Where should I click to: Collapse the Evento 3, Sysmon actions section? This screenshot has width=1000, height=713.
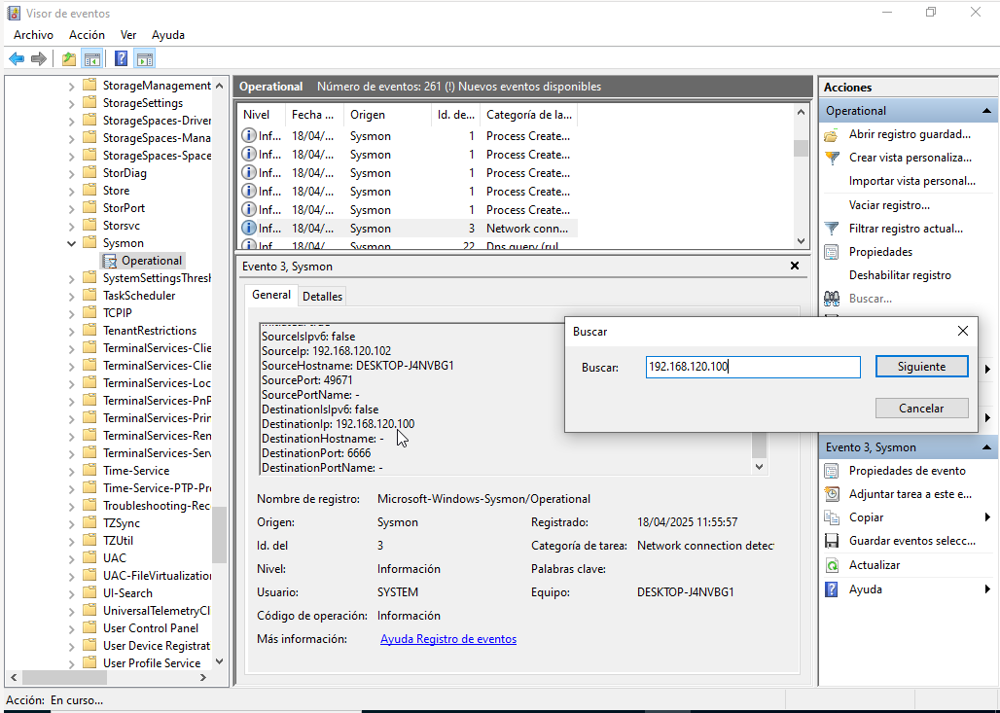[x=986, y=447]
